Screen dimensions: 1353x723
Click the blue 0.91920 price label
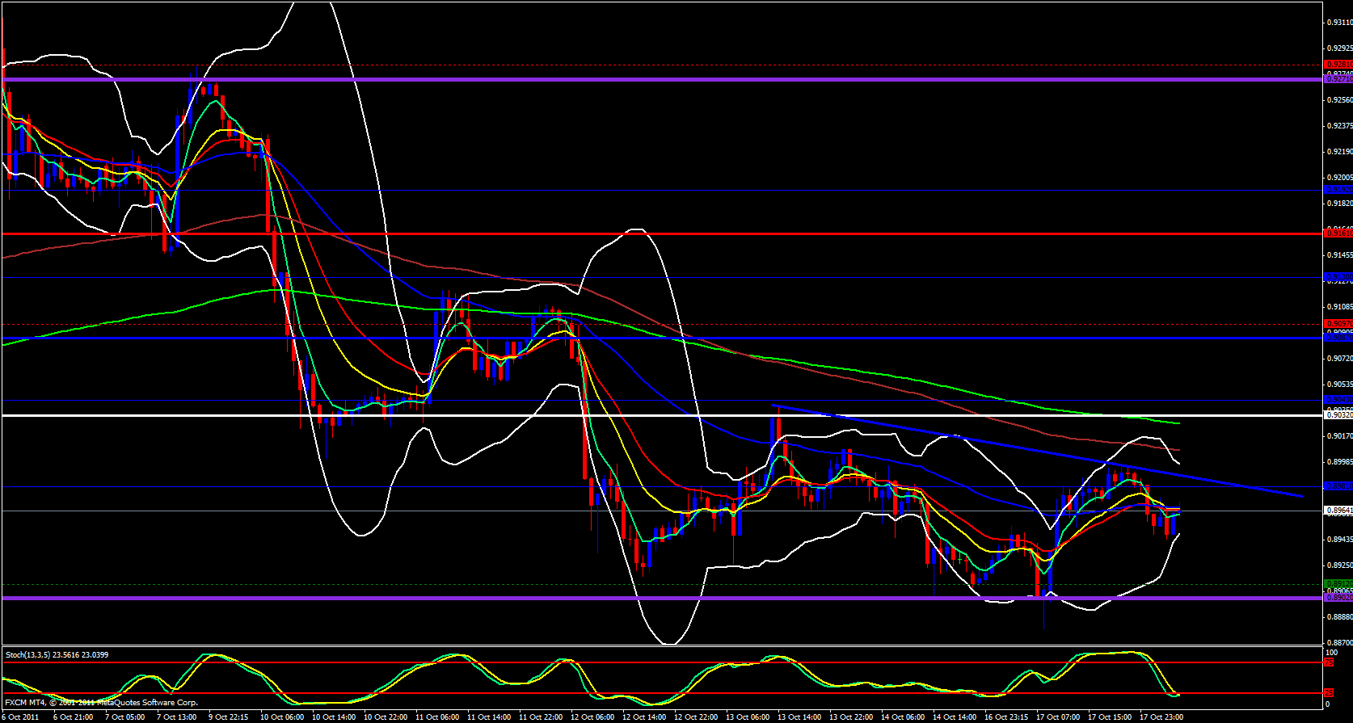coord(1338,190)
